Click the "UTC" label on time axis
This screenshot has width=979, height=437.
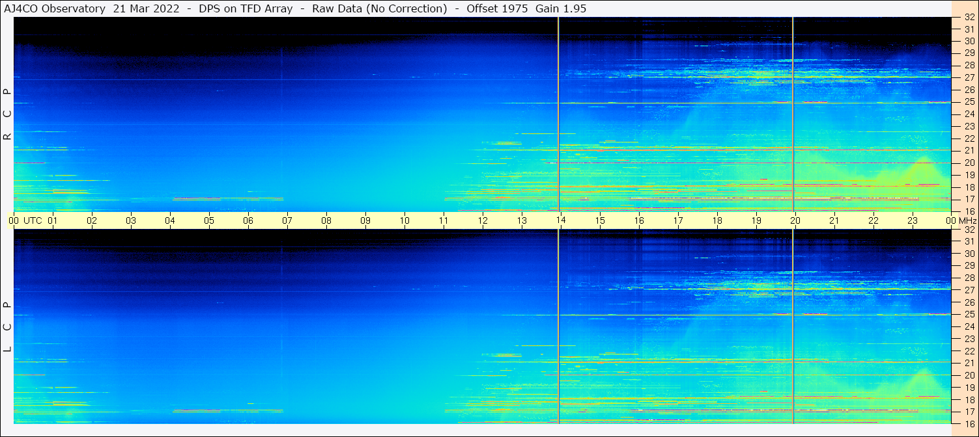[x=33, y=220]
